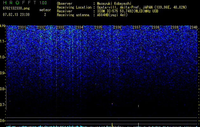Click the 2331 time marker
The height and width of the screenshot is (127, 200).
click(22, 27)
